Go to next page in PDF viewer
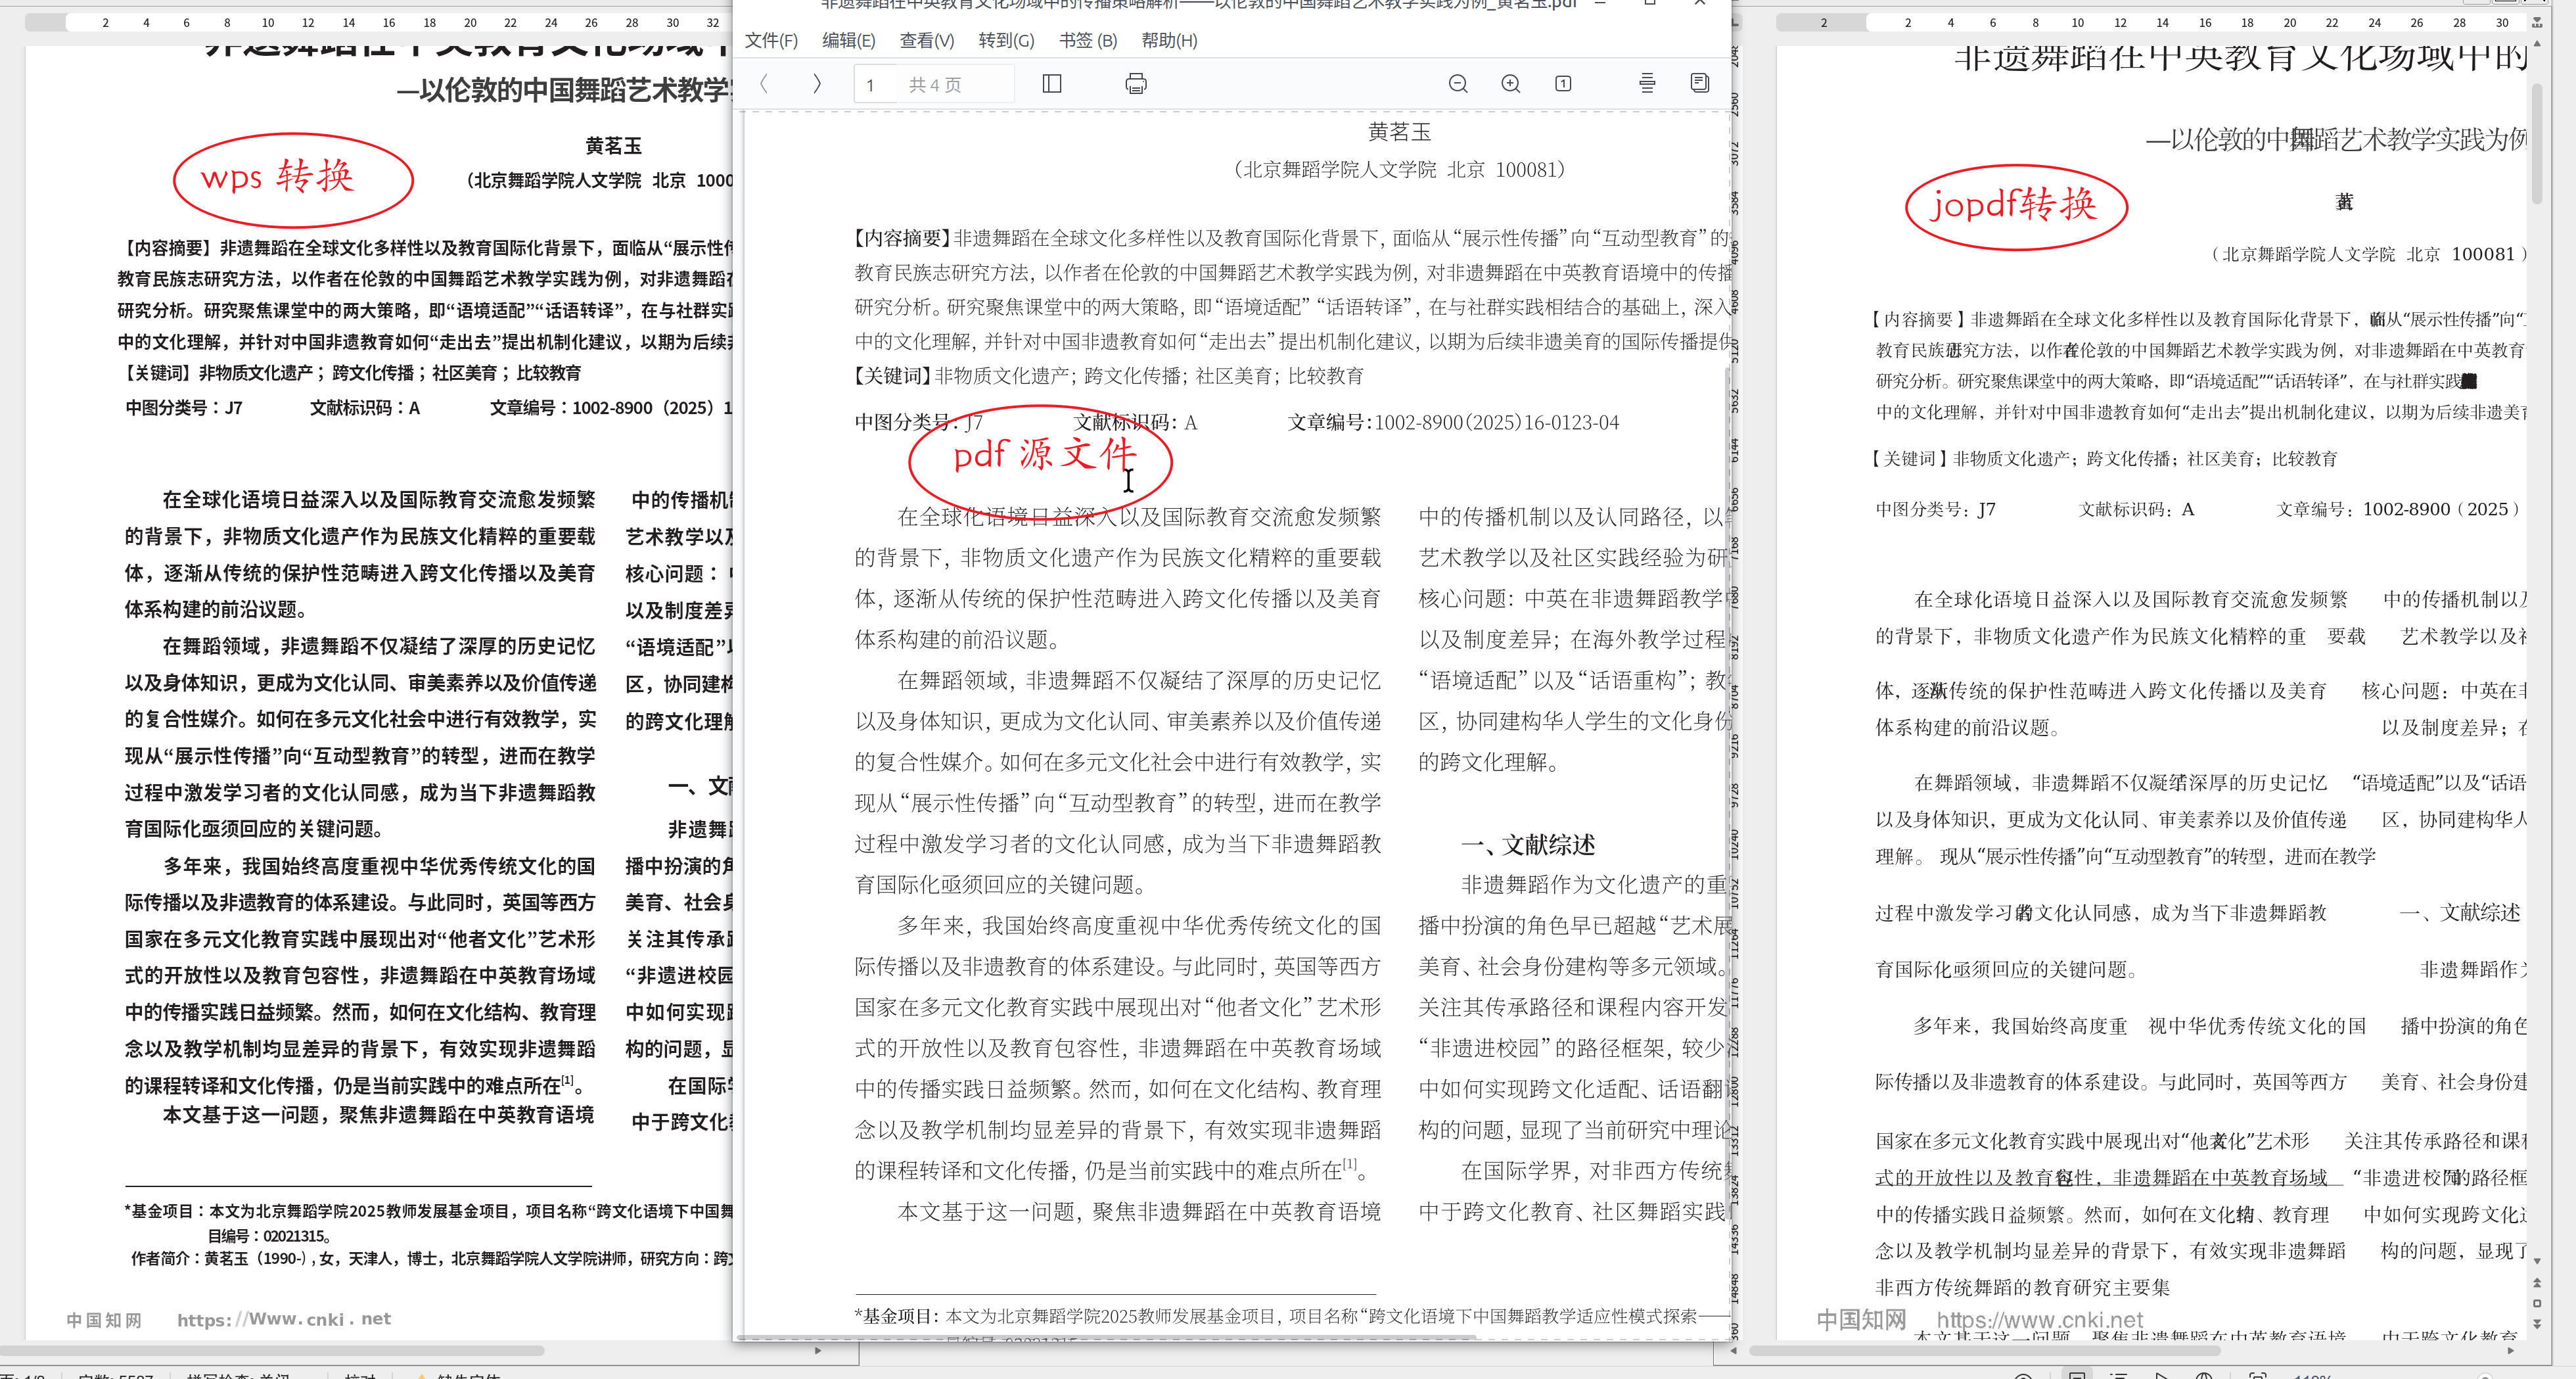 (817, 84)
